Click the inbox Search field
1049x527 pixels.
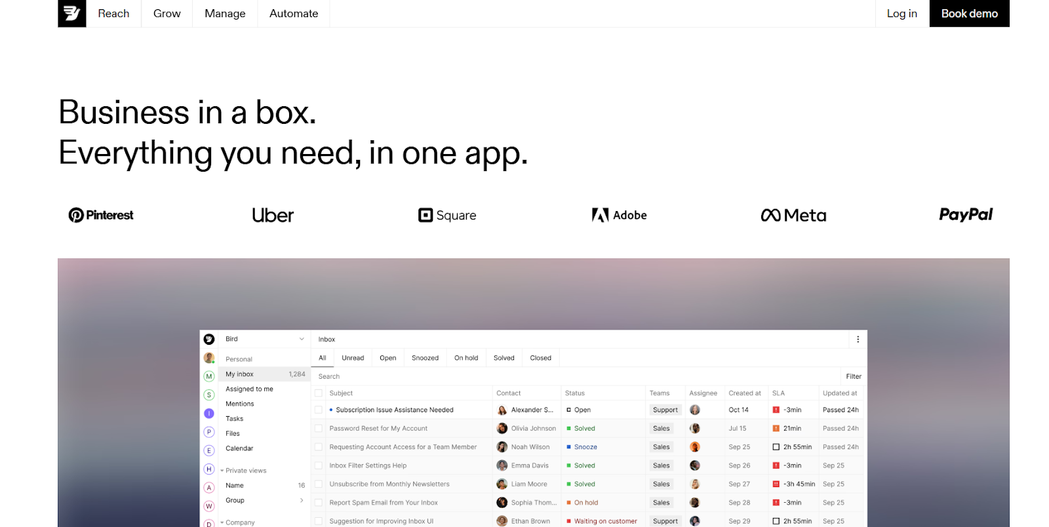[x=576, y=376]
